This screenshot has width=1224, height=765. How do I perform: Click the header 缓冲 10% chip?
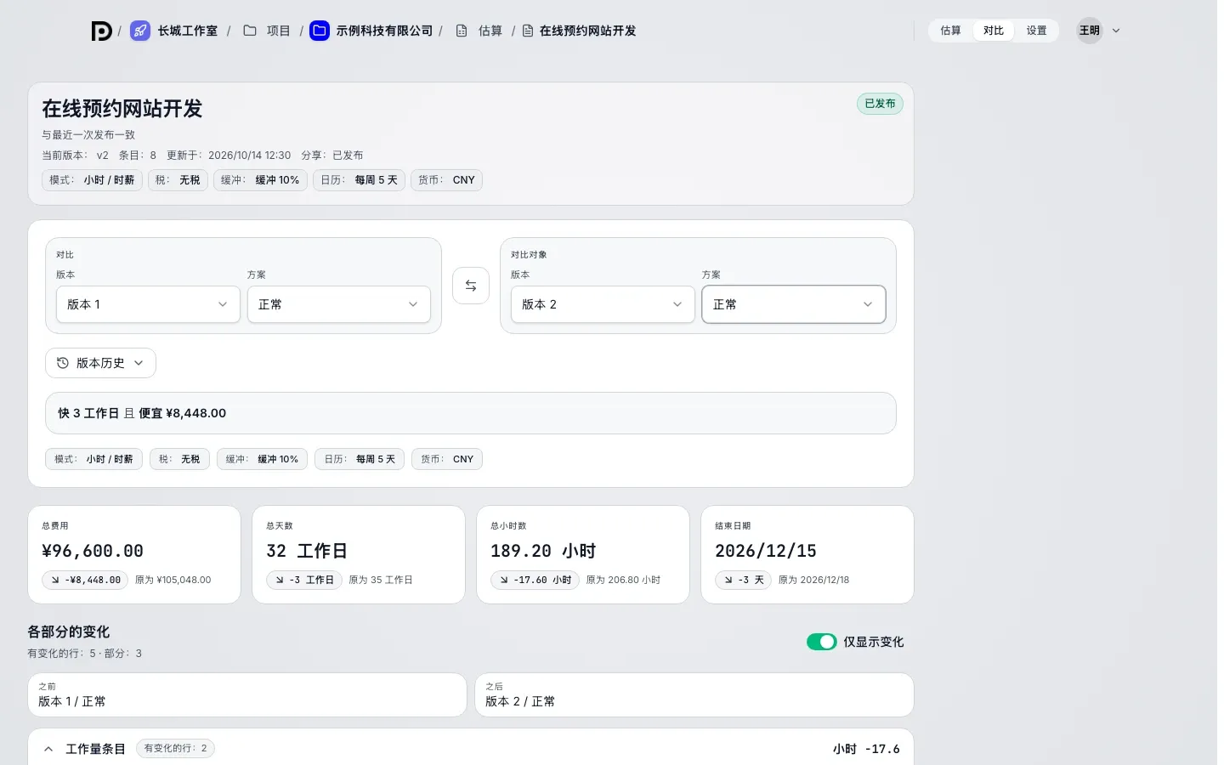pyautogui.click(x=260, y=180)
